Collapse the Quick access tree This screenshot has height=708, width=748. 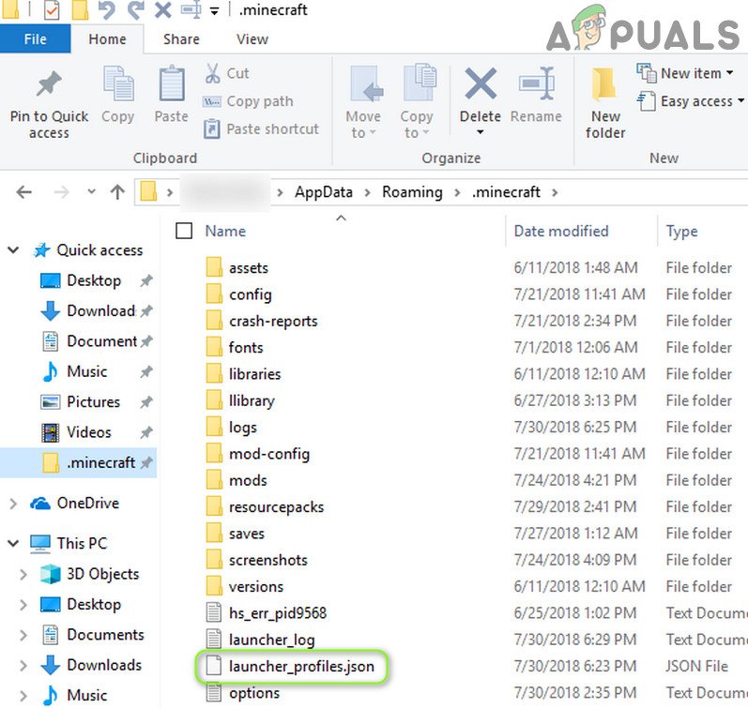click(x=13, y=249)
